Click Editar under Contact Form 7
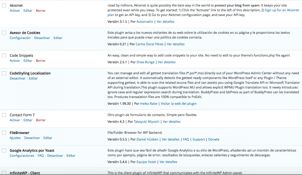Viewport: 302px width, 175px height. coord(28,120)
